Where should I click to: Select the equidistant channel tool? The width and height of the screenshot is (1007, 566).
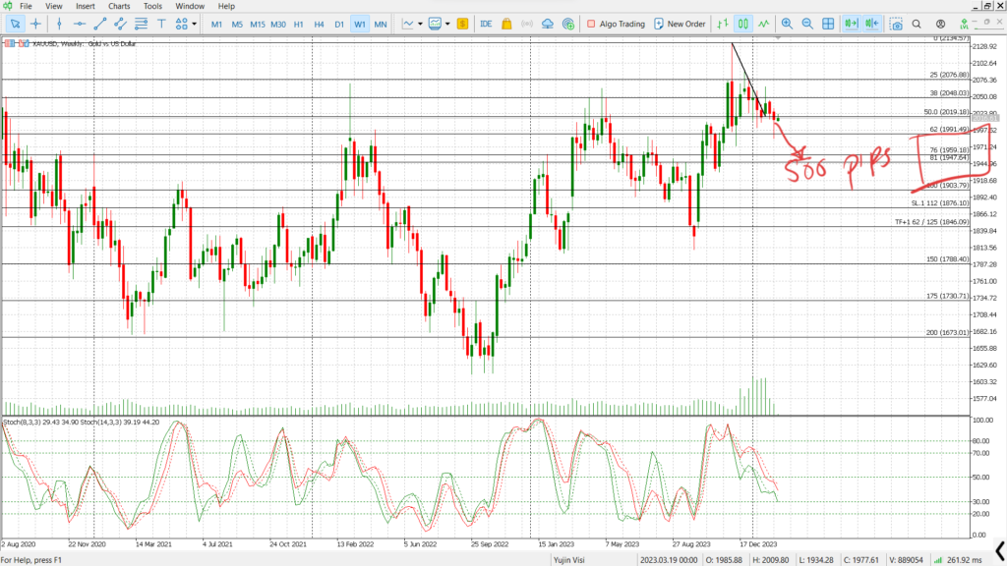(x=120, y=24)
